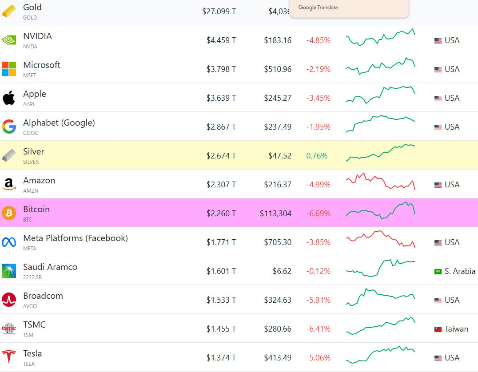Click the Taiwan country label
This screenshot has width=478, height=372.
tap(456, 329)
